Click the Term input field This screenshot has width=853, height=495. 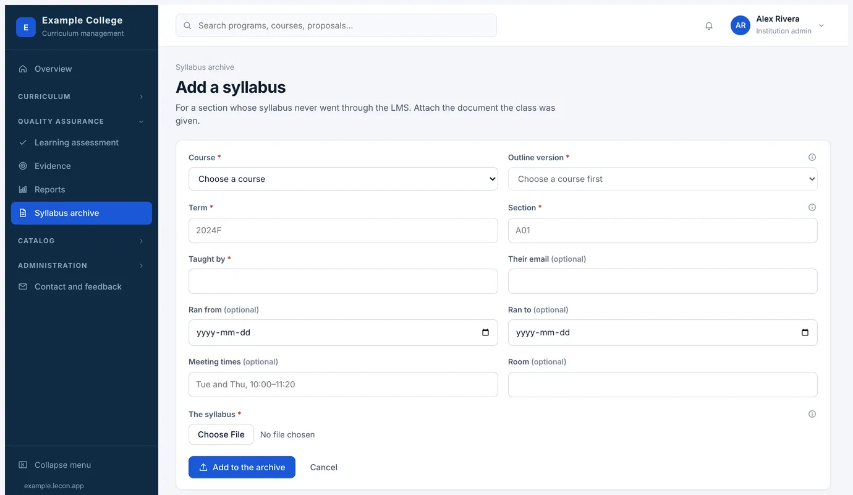343,230
